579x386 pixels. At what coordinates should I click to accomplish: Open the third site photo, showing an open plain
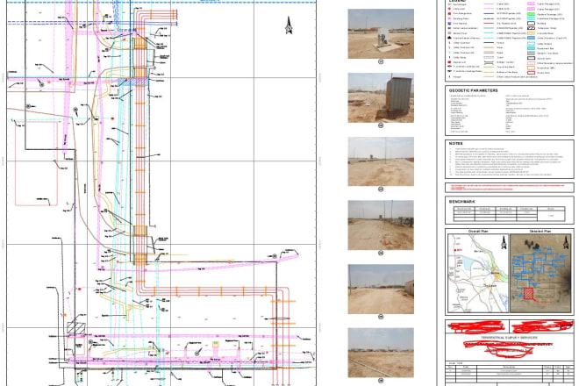click(x=381, y=161)
